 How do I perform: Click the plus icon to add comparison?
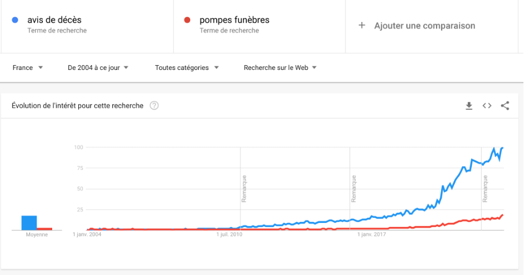click(x=362, y=25)
